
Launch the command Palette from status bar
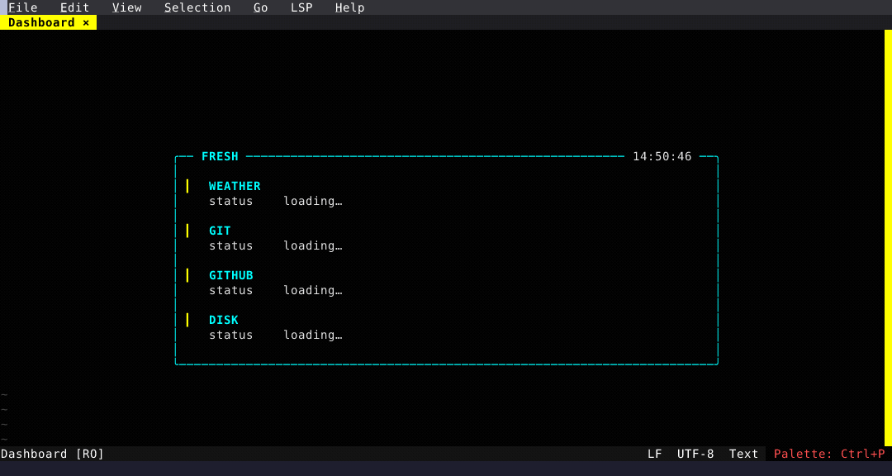[828, 454]
